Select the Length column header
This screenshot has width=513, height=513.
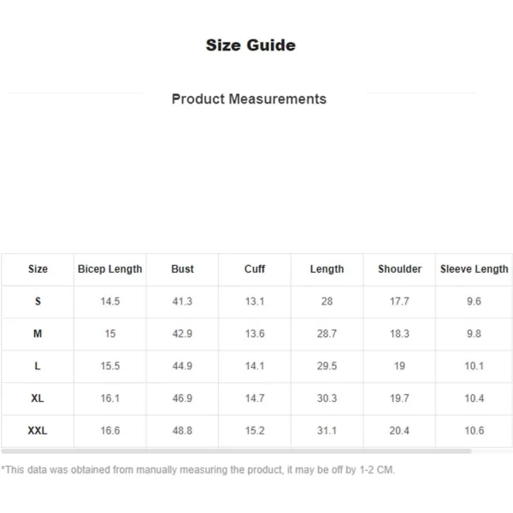[327, 269]
